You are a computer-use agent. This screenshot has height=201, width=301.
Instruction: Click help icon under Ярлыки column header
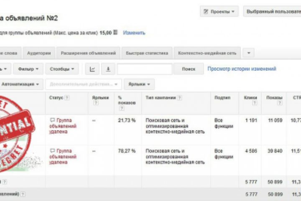96,103
